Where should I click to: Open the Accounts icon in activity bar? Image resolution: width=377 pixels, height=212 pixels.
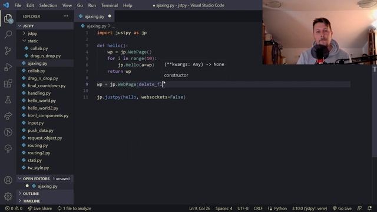pyautogui.click(x=8, y=180)
